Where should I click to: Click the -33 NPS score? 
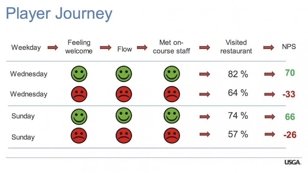click(x=289, y=94)
